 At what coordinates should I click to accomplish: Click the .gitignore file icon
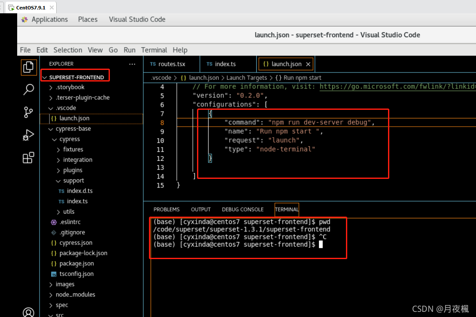pyautogui.click(x=54, y=232)
